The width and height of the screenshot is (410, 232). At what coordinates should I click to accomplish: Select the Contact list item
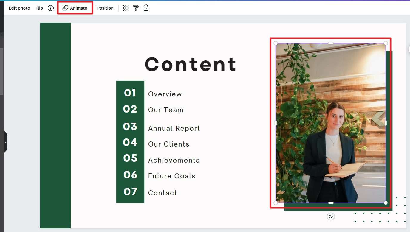tap(163, 193)
